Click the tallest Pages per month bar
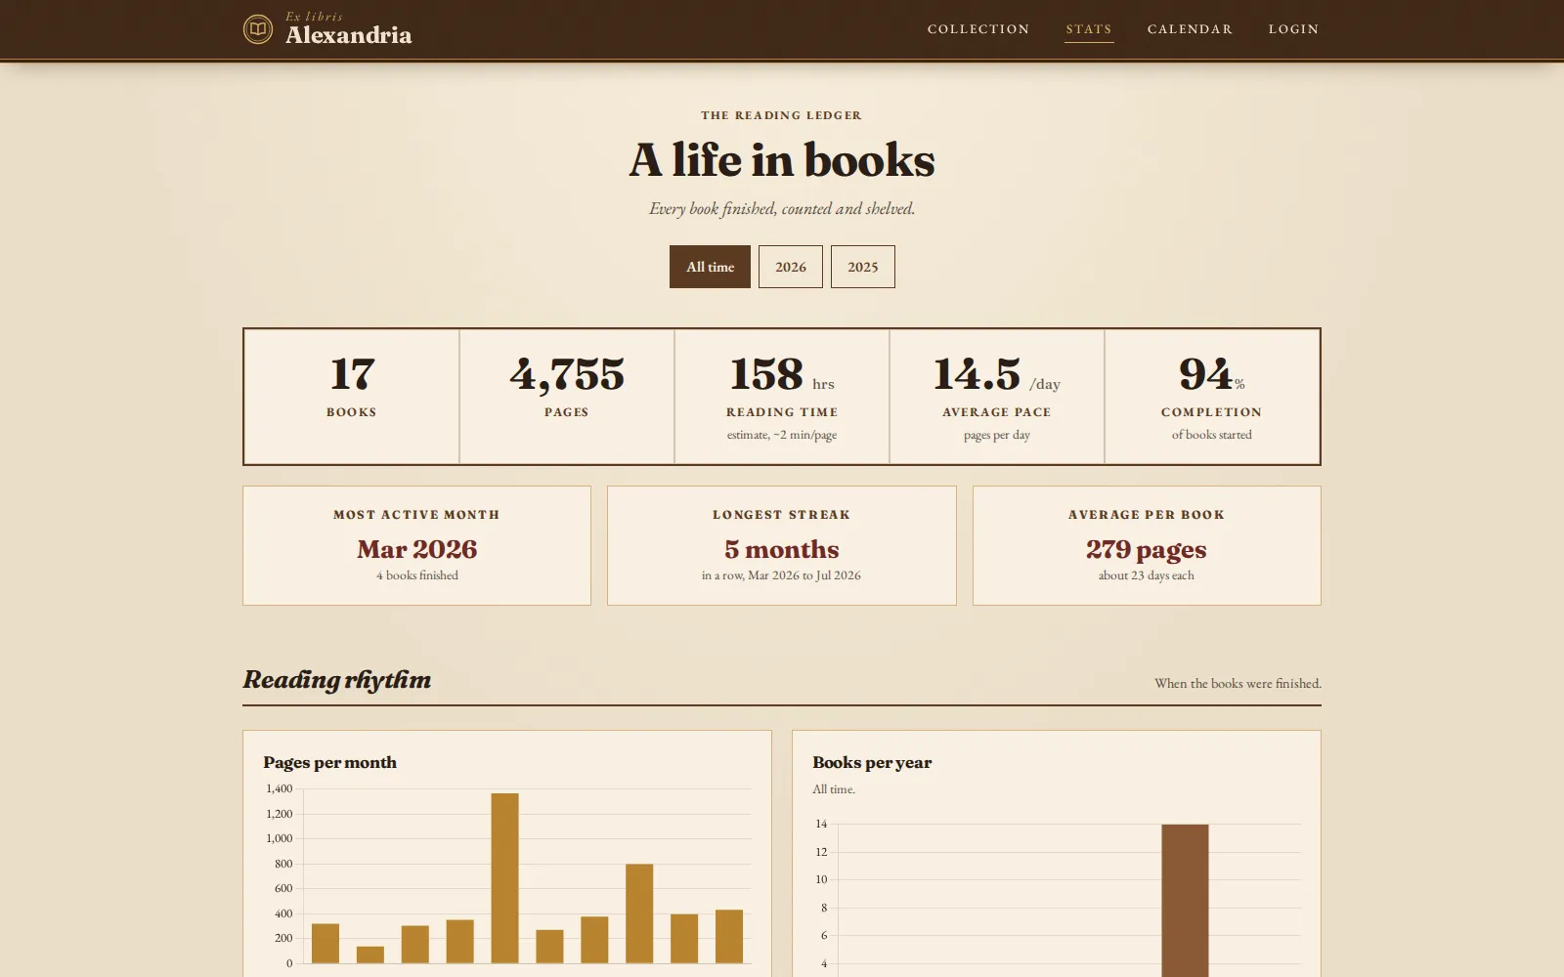The height and width of the screenshot is (977, 1564). (x=505, y=878)
